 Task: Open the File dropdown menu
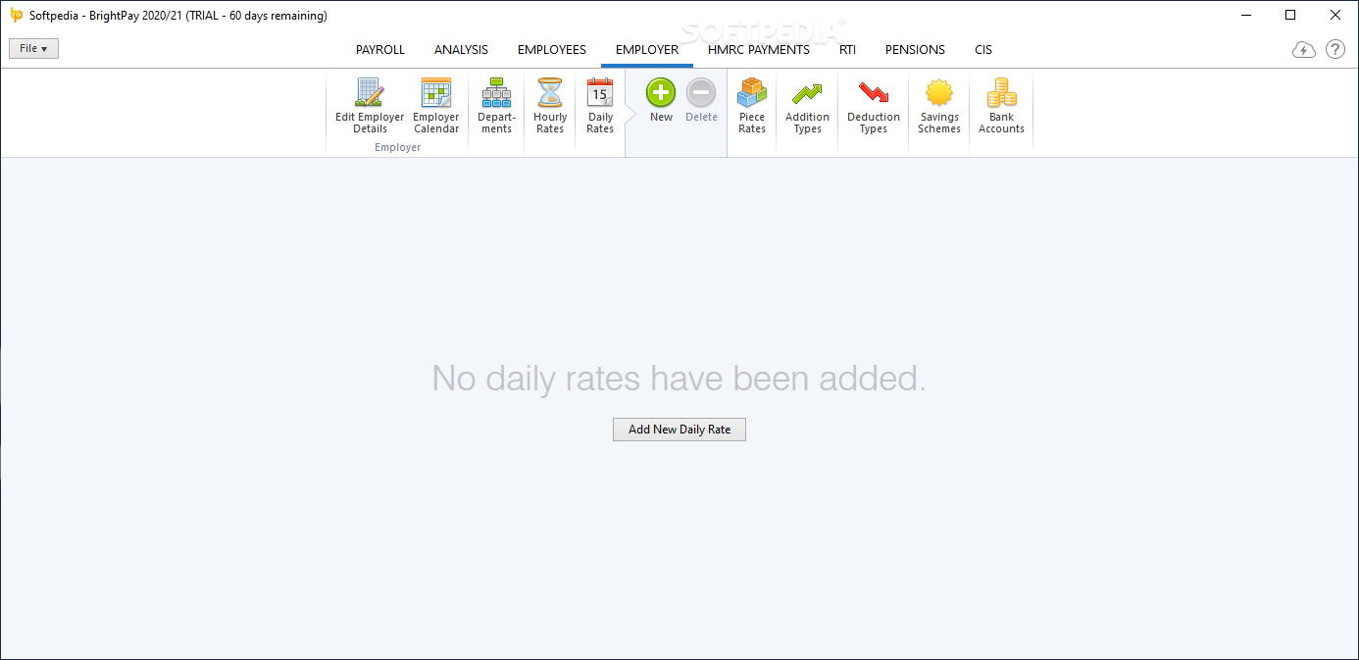(34, 48)
